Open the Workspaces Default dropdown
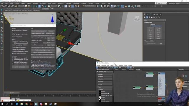 pos(182,3)
